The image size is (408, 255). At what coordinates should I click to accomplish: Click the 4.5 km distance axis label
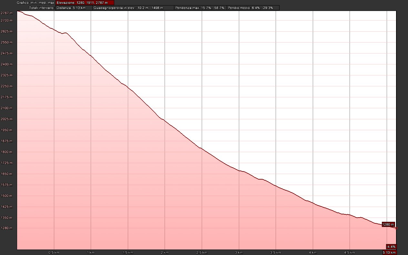350,252
